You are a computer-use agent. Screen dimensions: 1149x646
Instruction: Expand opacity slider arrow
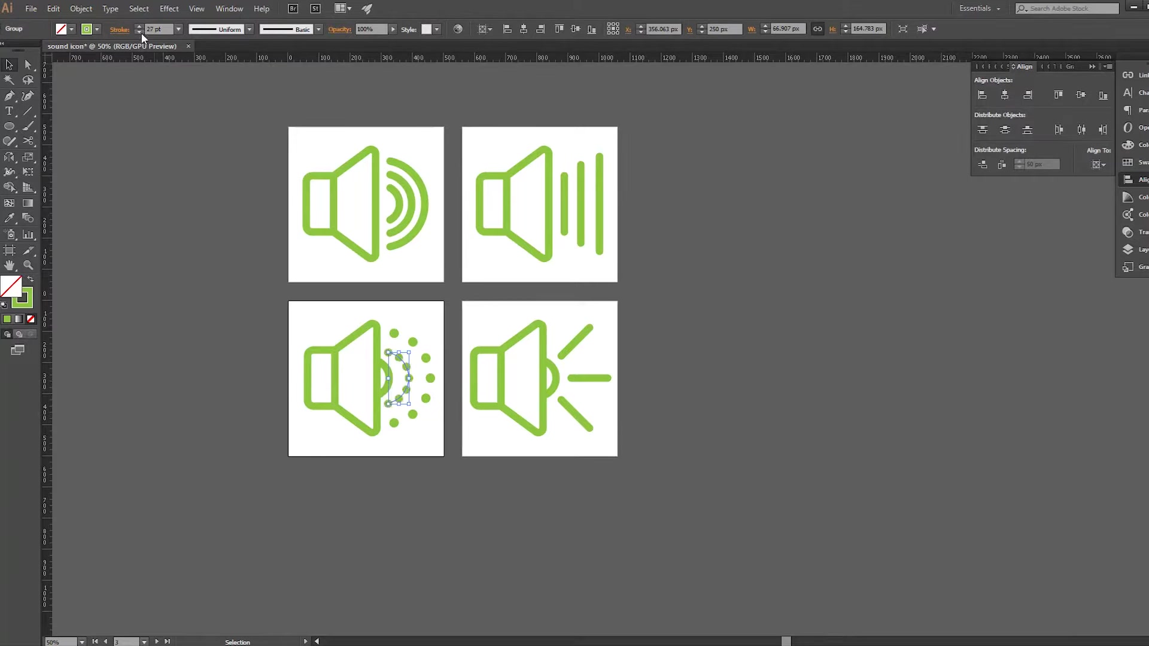pyautogui.click(x=393, y=29)
